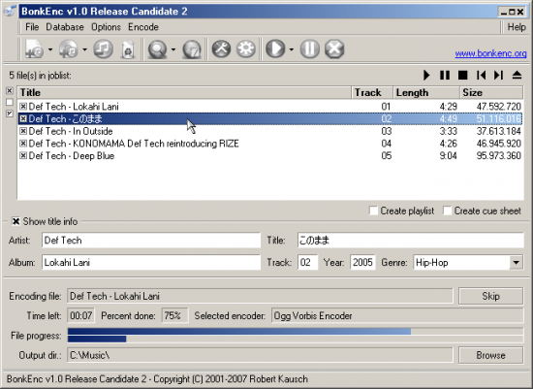Uncheck the Show title info checkbox
This screenshot has height=389, width=533.
click(x=16, y=221)
